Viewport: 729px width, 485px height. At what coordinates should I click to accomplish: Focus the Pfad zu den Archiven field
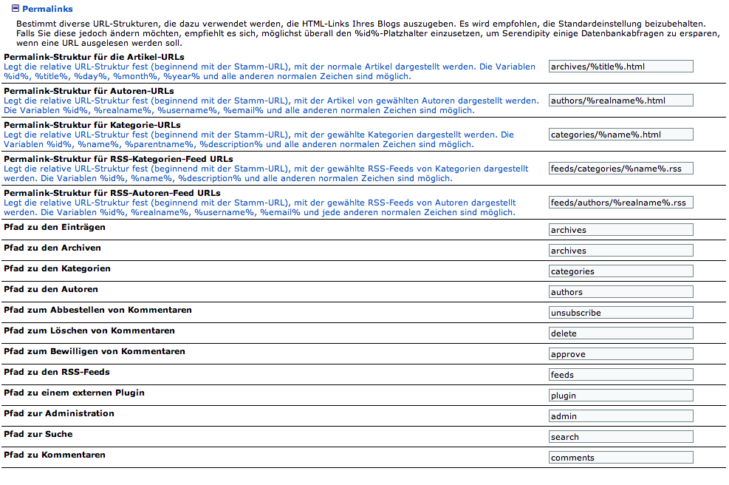click(620, 251)
